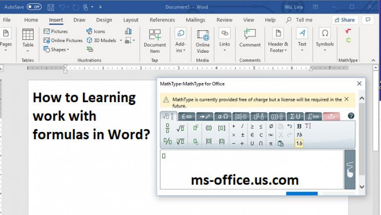Toggle AutoSave switch
Image resolution: width=381 pixels, height=215 pixels.
(34, 7)
